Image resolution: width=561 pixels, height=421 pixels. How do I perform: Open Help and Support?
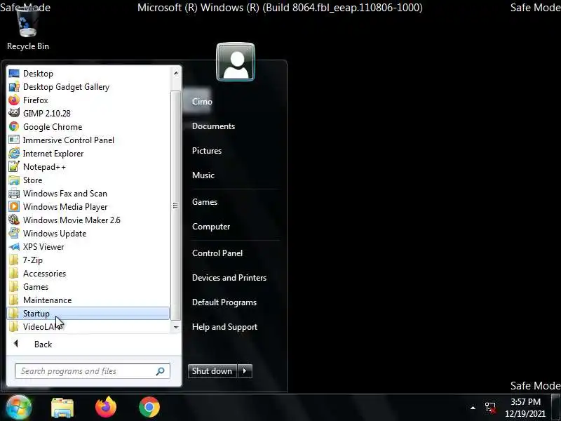click(x=224, y=327)
